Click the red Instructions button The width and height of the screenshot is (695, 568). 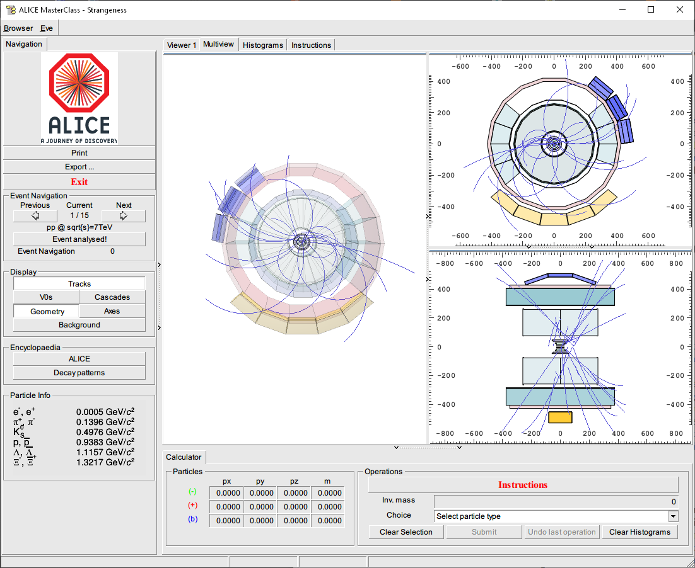523,485
